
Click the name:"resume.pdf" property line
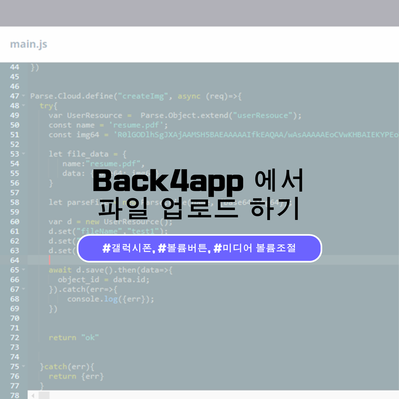[104, 164]
